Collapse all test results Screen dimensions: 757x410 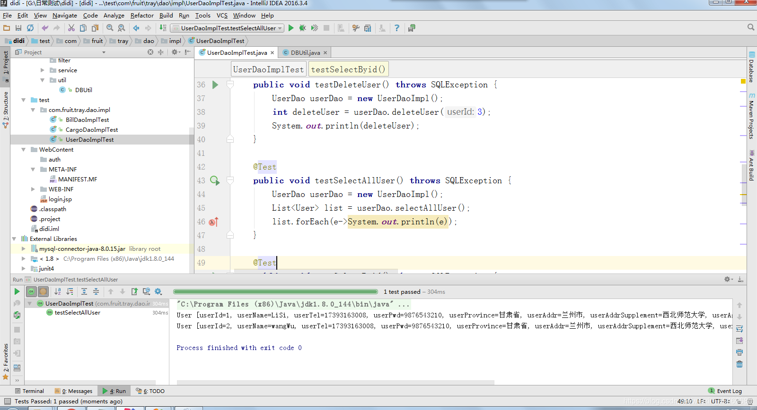[96, 291]
